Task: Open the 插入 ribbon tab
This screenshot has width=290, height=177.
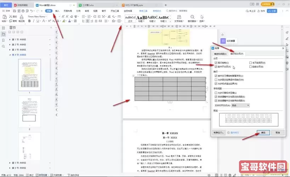Action: tap(57, 11)
